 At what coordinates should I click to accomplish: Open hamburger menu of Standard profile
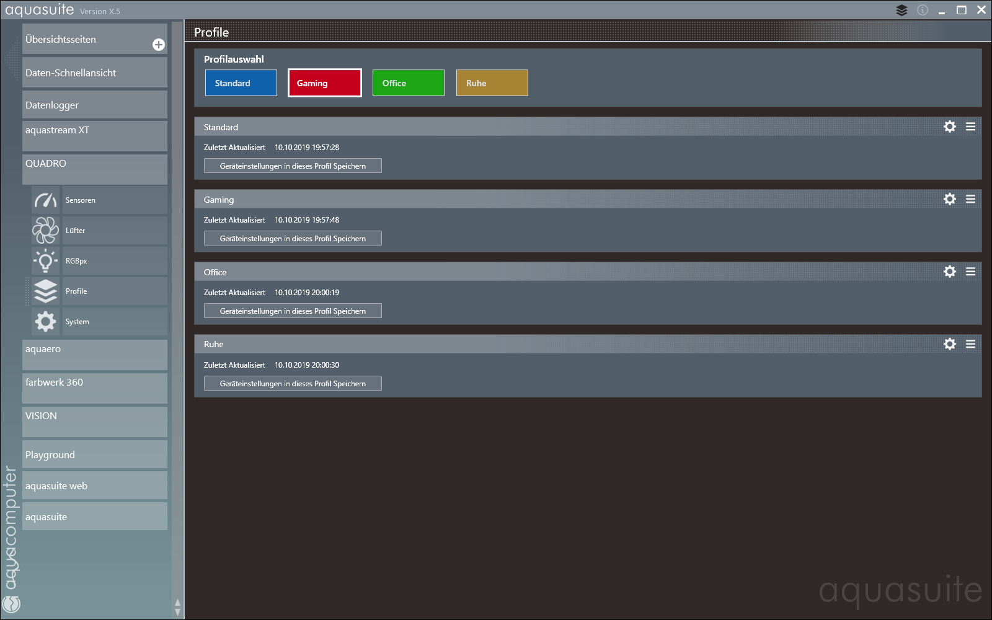971,126
